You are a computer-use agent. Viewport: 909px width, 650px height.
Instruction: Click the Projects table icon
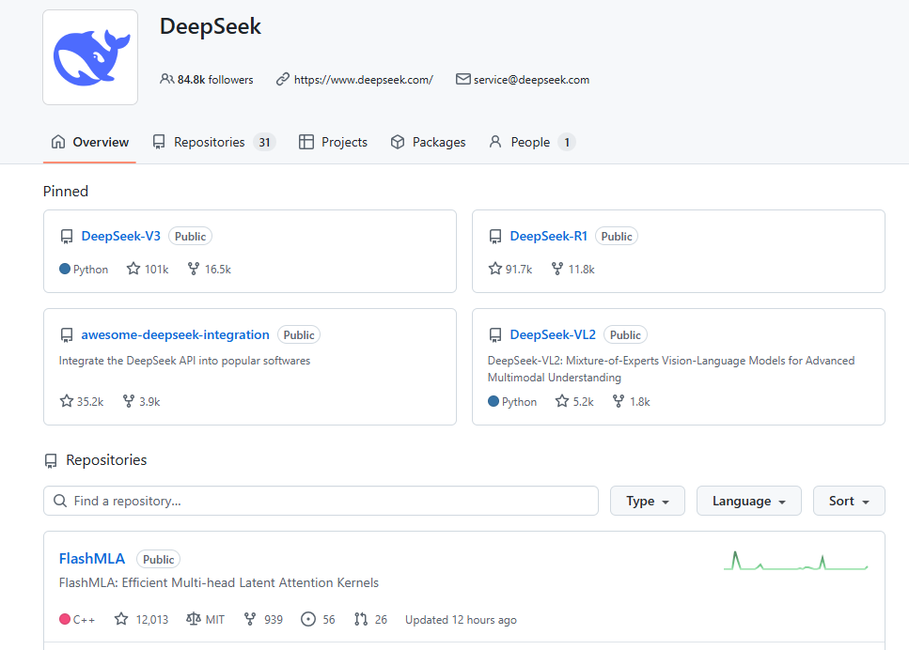pos(306,142)
